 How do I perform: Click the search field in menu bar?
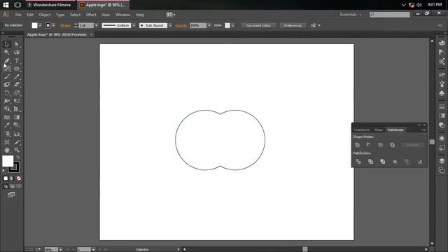point(389,14)
